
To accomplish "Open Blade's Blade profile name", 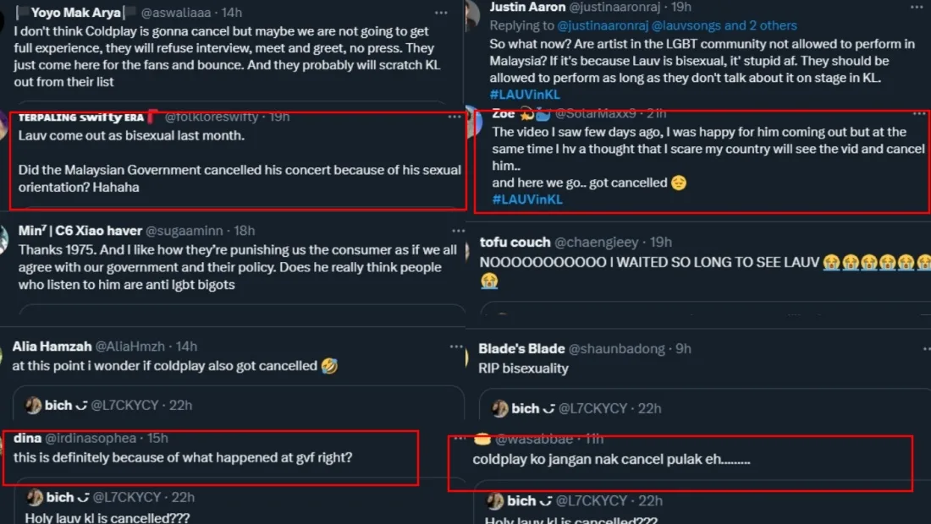I will click(x=521, y=348).
